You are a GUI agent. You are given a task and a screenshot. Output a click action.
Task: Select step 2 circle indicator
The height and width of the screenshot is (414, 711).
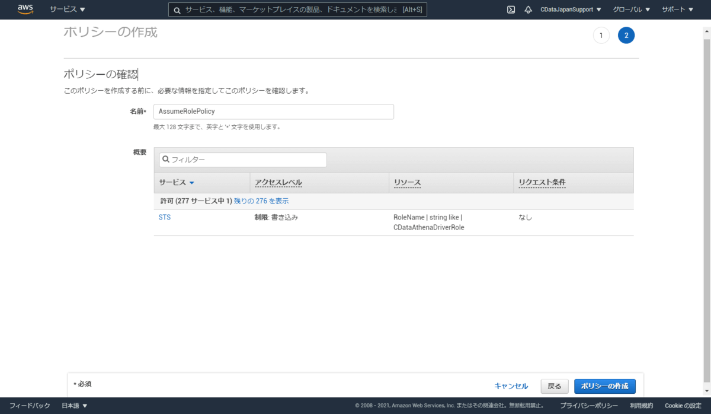coord(626,36)
